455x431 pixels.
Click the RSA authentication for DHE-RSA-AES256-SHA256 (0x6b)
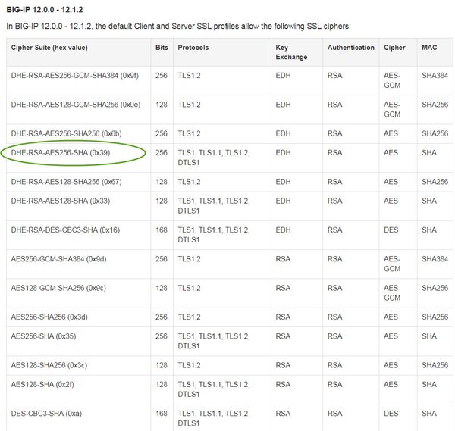coord(335,133)
